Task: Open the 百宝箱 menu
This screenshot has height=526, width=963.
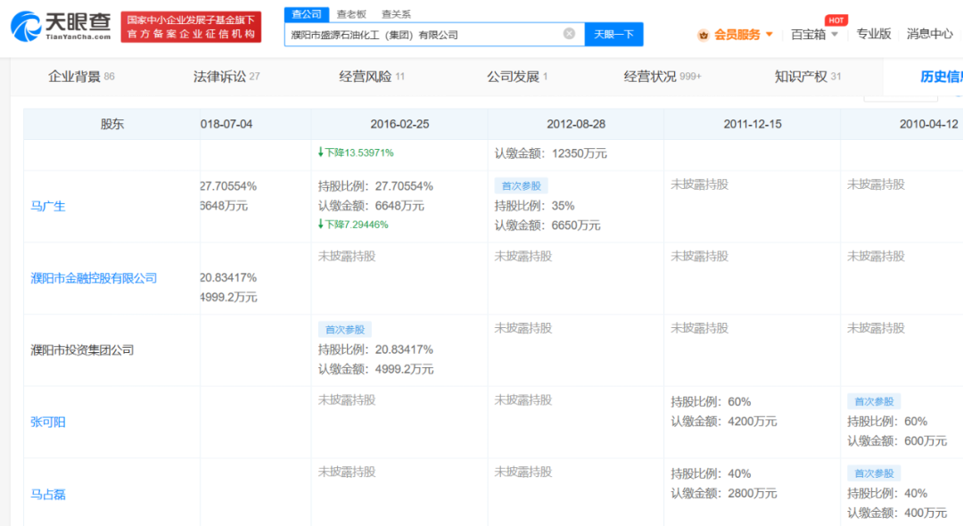Action: pyautogui.click(x=808, y=35)
